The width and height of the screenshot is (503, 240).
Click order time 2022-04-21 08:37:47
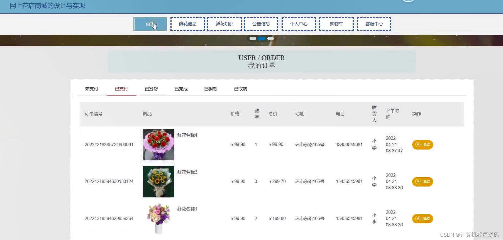click(x=394, y=145)
